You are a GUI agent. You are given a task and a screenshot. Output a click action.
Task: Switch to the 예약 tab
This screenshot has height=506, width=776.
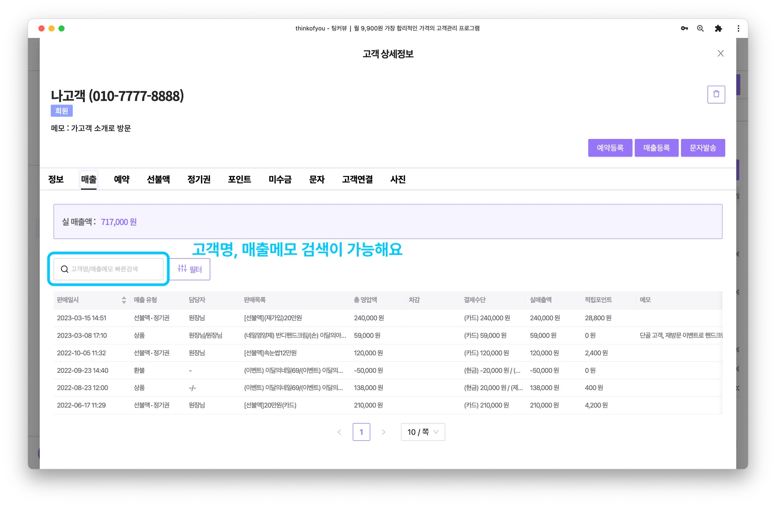tap(122, 179)
